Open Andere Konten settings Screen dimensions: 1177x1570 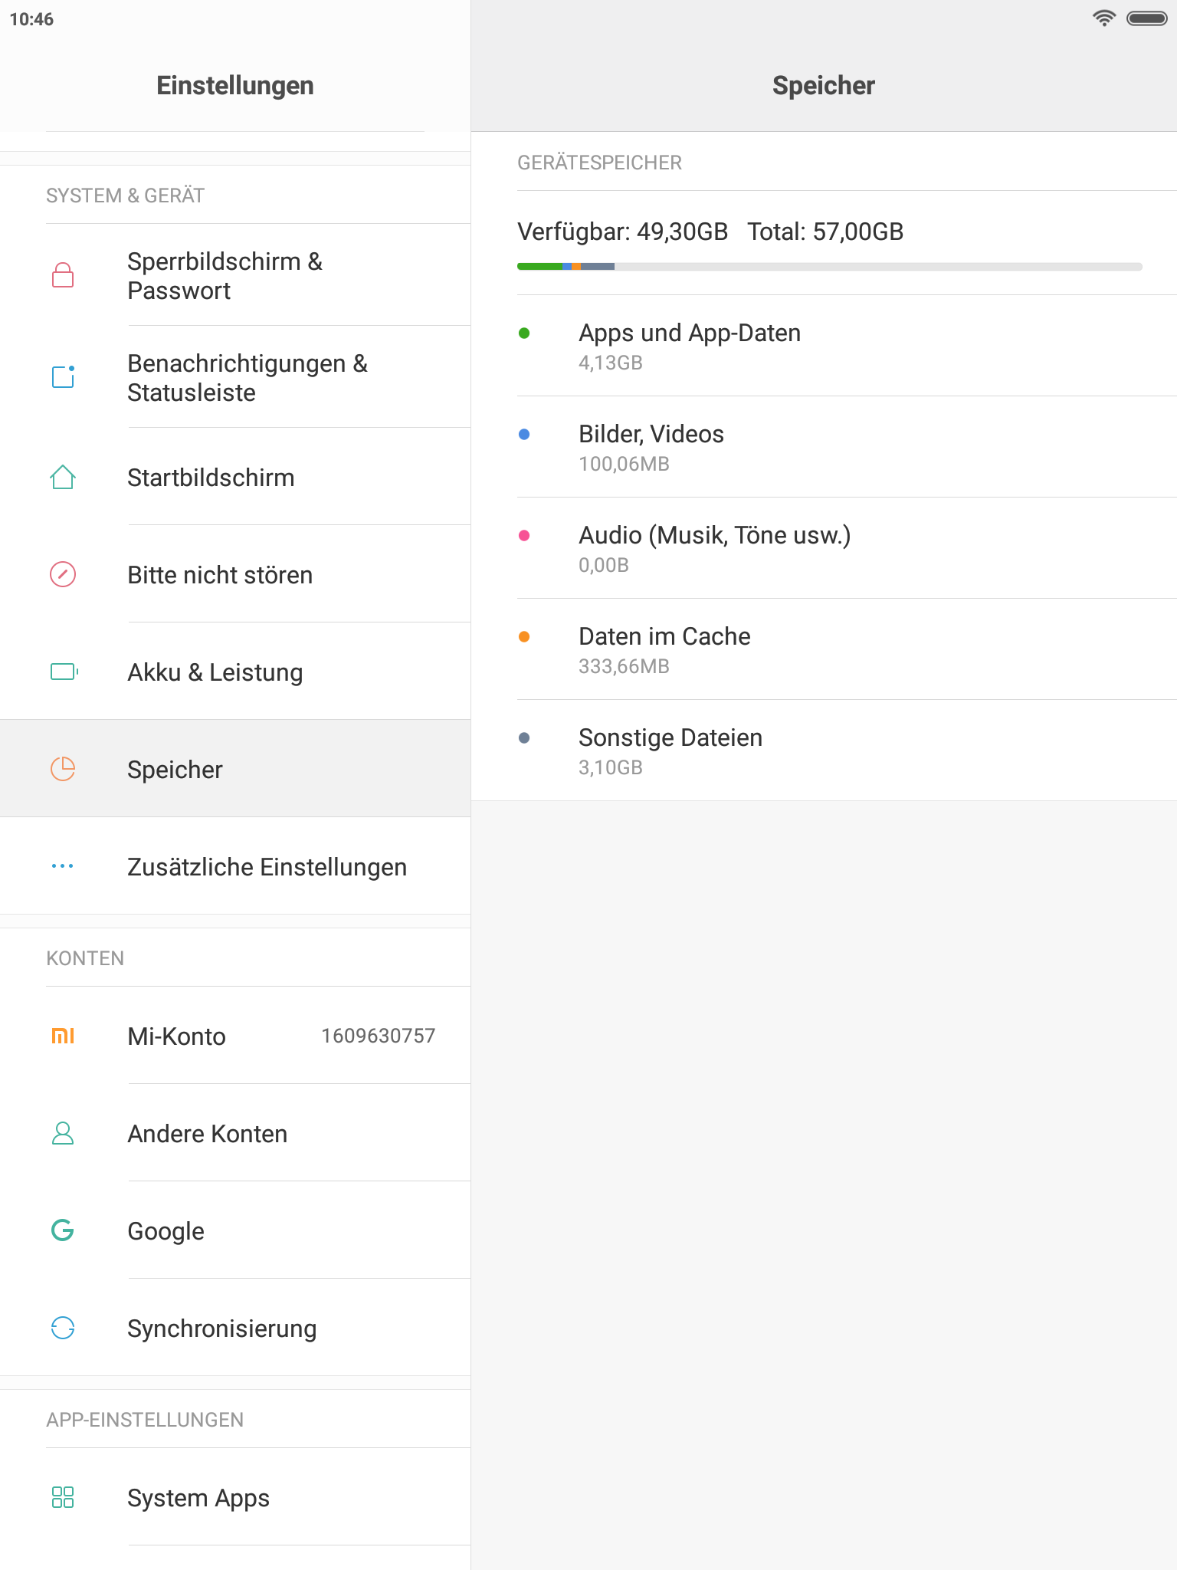click(208, 1134)
